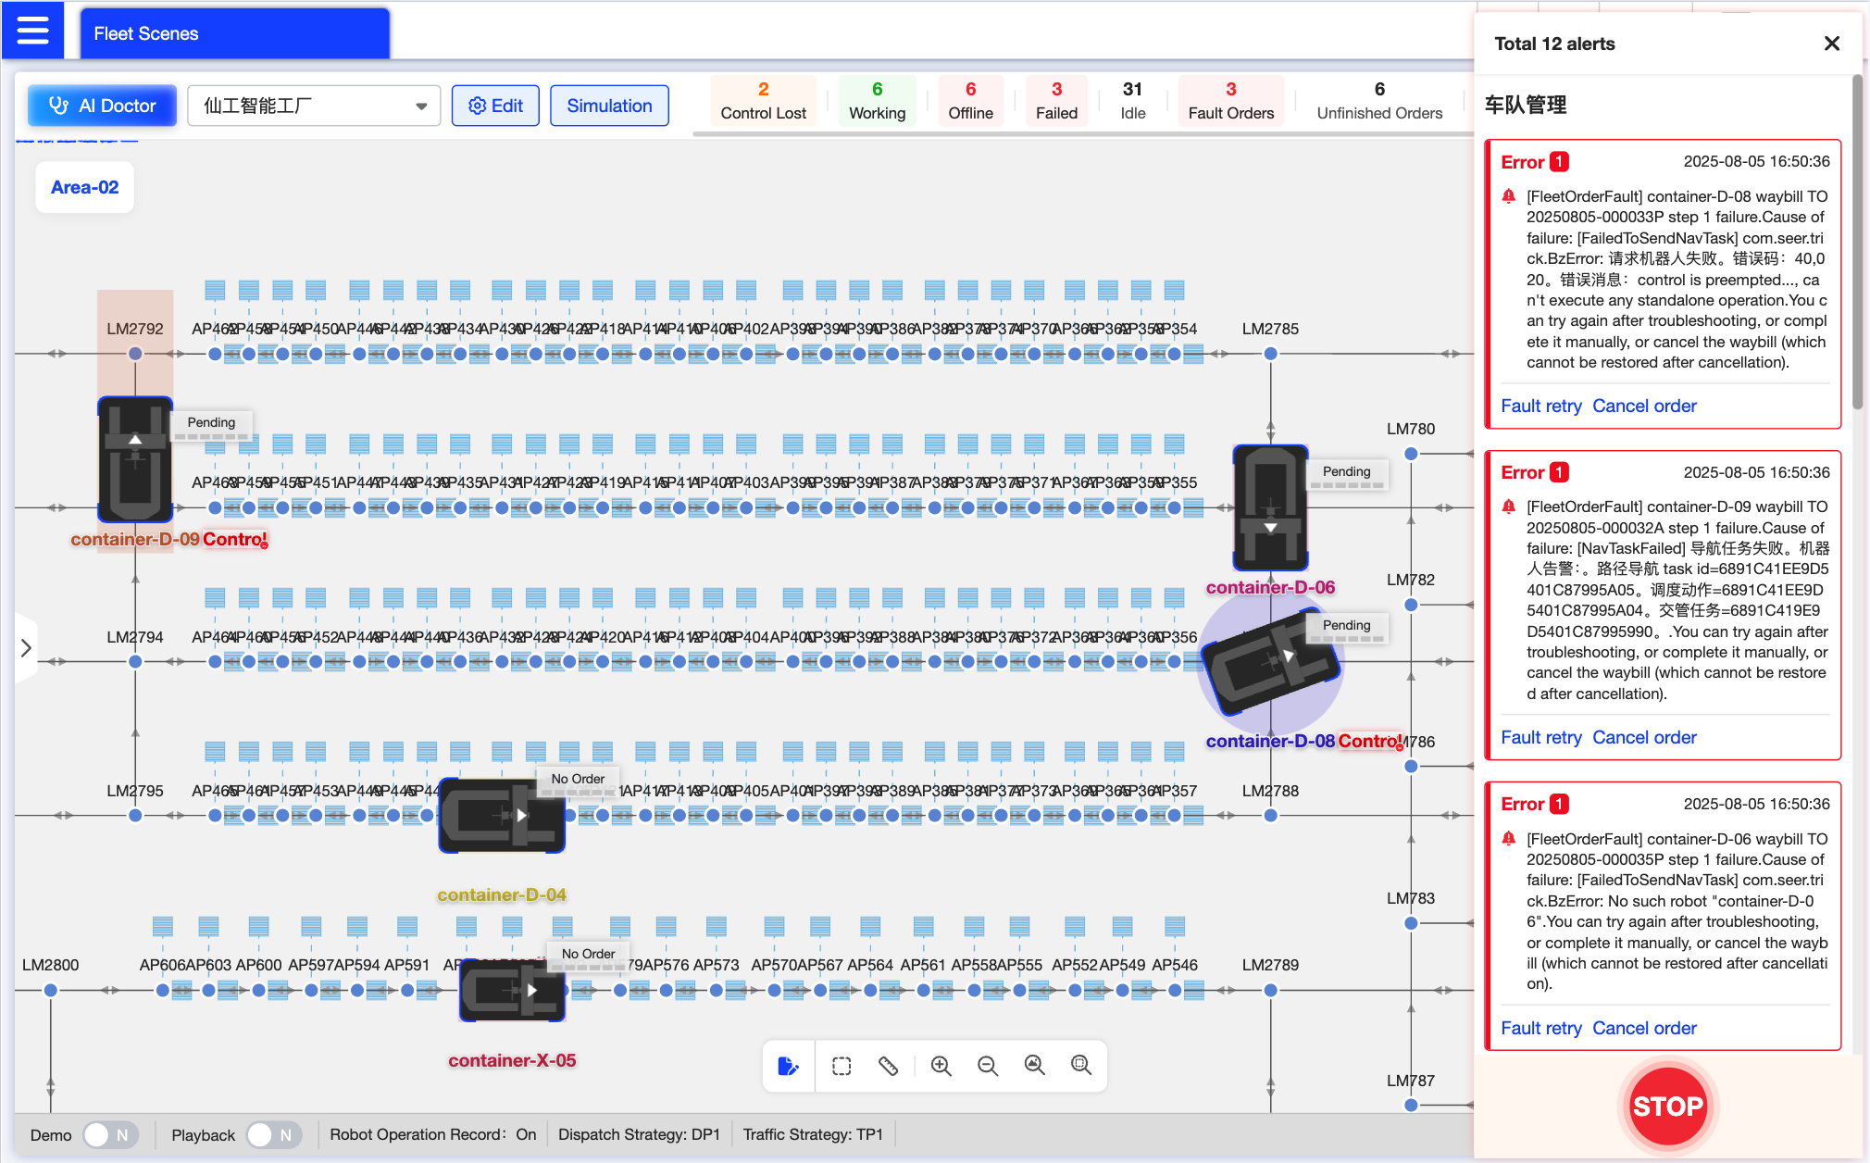This screenshot has height=1163, width=1870.
Task: Zoom in on the map
Action: click(941, 1066)
